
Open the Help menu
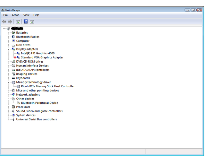point(36,15)
